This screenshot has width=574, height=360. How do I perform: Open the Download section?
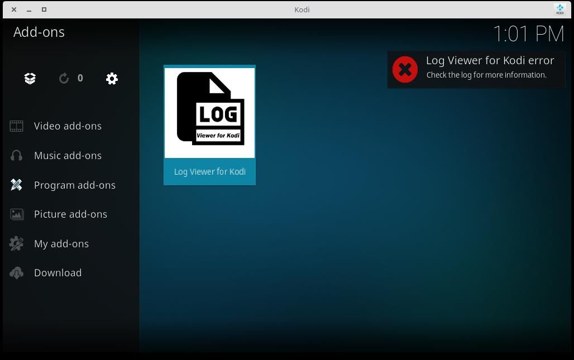coord(58,272)
